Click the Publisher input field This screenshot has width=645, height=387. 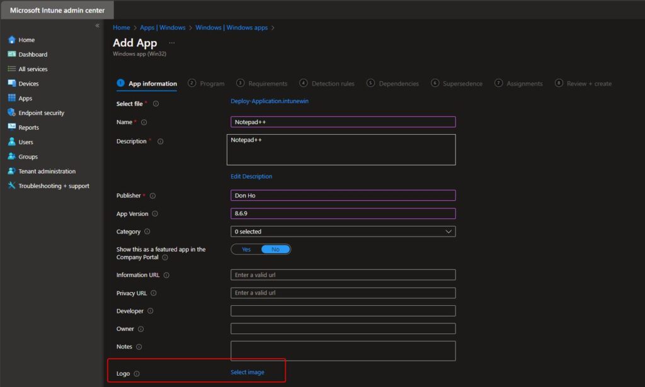343,196
